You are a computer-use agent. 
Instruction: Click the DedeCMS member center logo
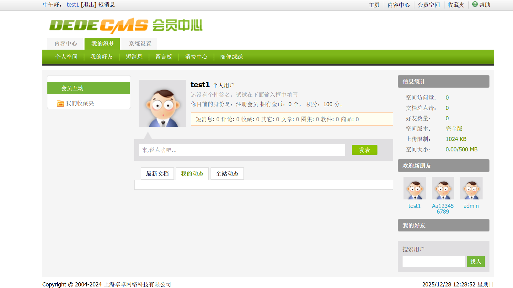[x=126, y=25]
